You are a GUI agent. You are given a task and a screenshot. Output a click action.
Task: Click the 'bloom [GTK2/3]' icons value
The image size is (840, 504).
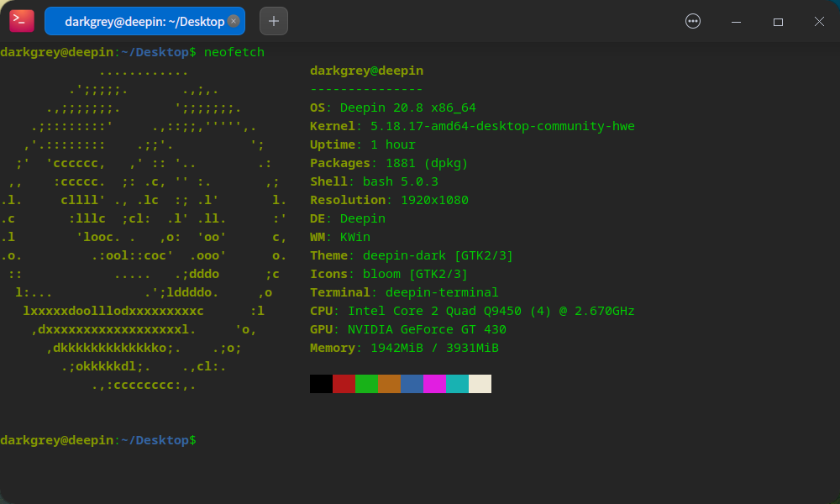pos(415,274)
